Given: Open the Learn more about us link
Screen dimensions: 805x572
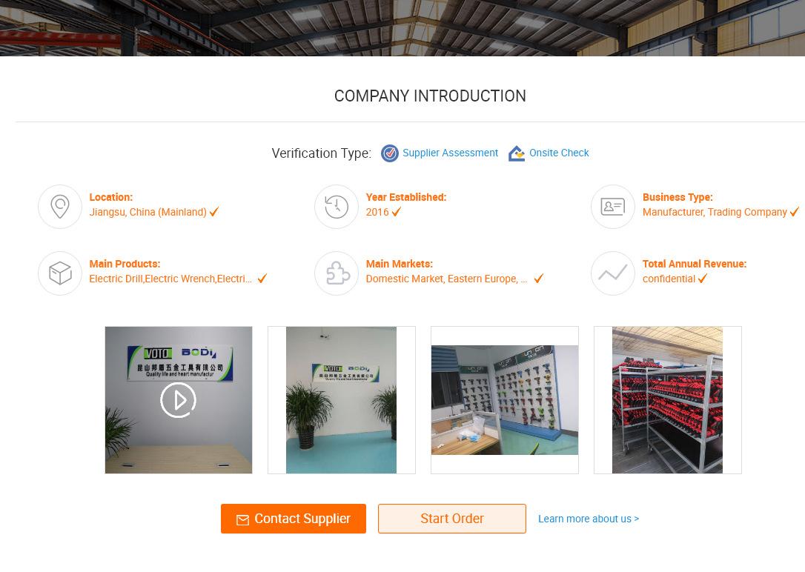Looking at the screenshot, I should (x=589, y=519).
